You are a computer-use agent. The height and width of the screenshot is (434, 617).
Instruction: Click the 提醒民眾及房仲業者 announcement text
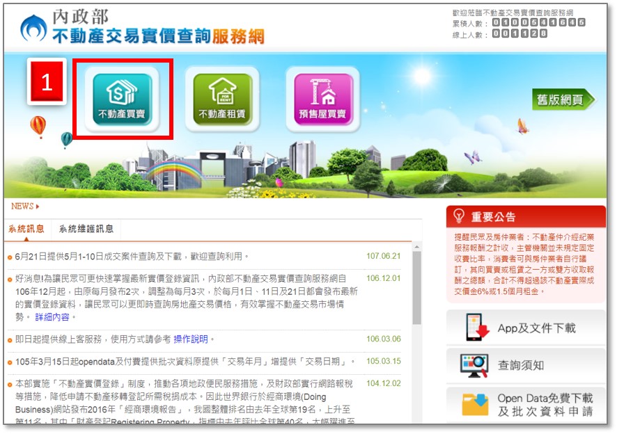(x=524, y=264)
